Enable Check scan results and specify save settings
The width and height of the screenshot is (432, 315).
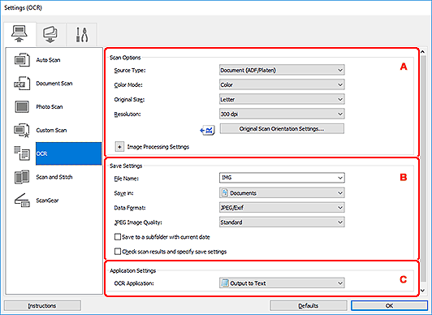118,252
